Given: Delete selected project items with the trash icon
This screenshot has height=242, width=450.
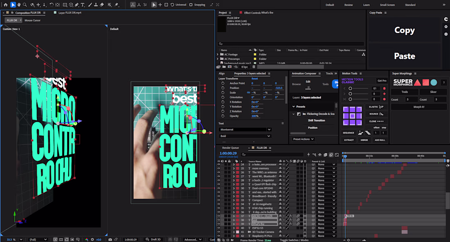Looking at the screenshot, I should (x=254, y=67).
